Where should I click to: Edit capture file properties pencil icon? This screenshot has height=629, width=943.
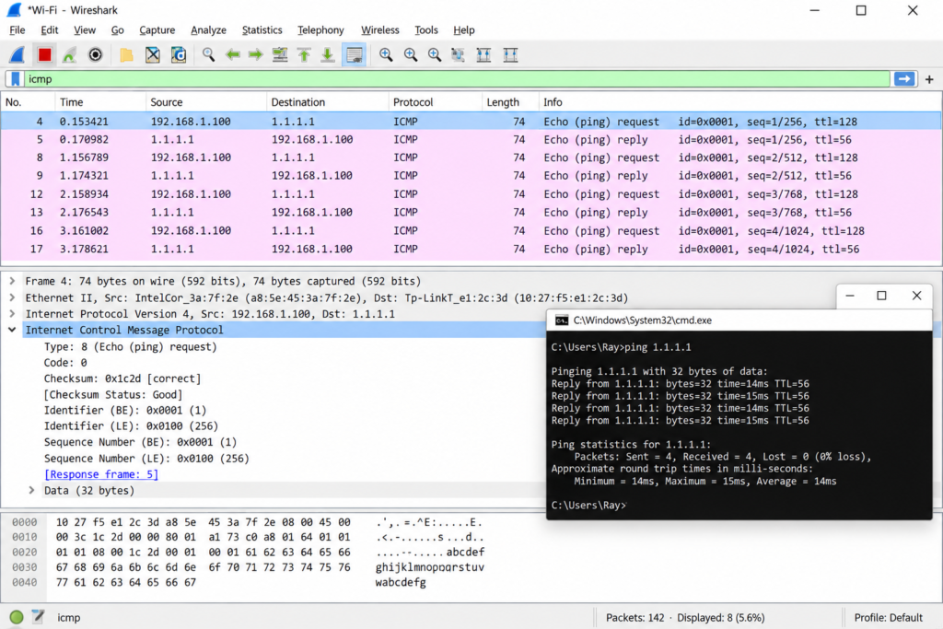39,616
